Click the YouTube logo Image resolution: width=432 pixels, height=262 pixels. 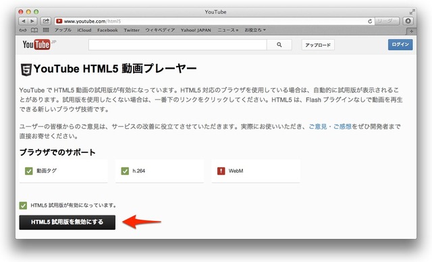tap(36, 44)
